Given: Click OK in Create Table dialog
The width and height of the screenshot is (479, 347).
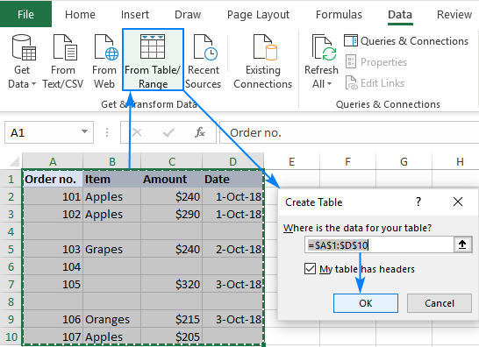Looking at the screenshot, I should pos(366,303).
